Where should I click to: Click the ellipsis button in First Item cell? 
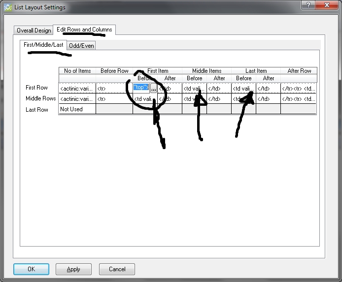pyautogui.click(x=154, y=88)
